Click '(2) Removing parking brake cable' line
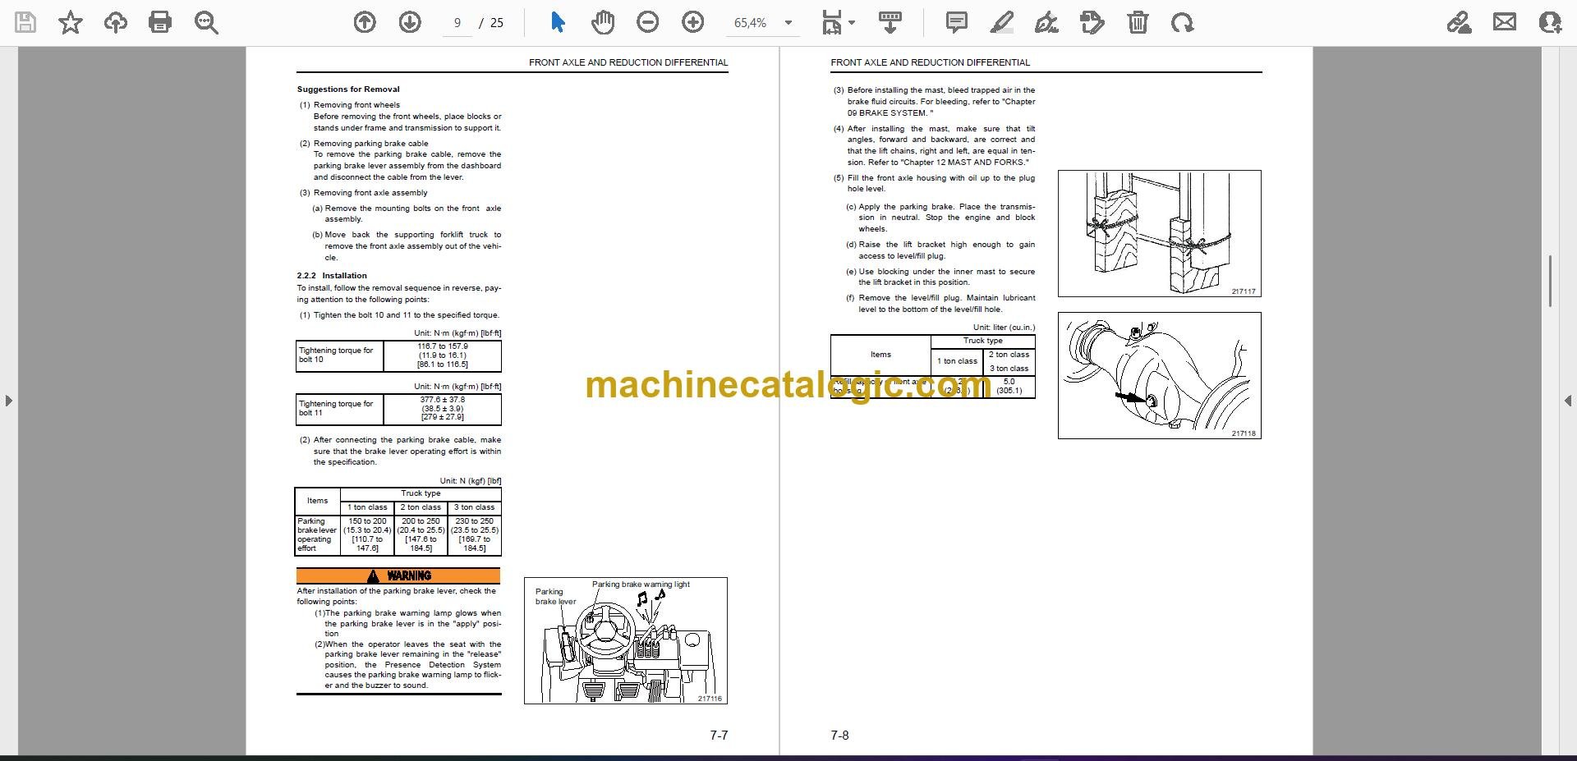This screenshot has width=1577, height=761. click(364, 144)
